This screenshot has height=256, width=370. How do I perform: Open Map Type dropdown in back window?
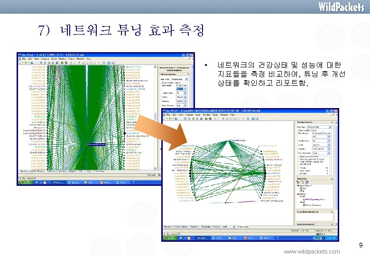[x=180, y=80]
